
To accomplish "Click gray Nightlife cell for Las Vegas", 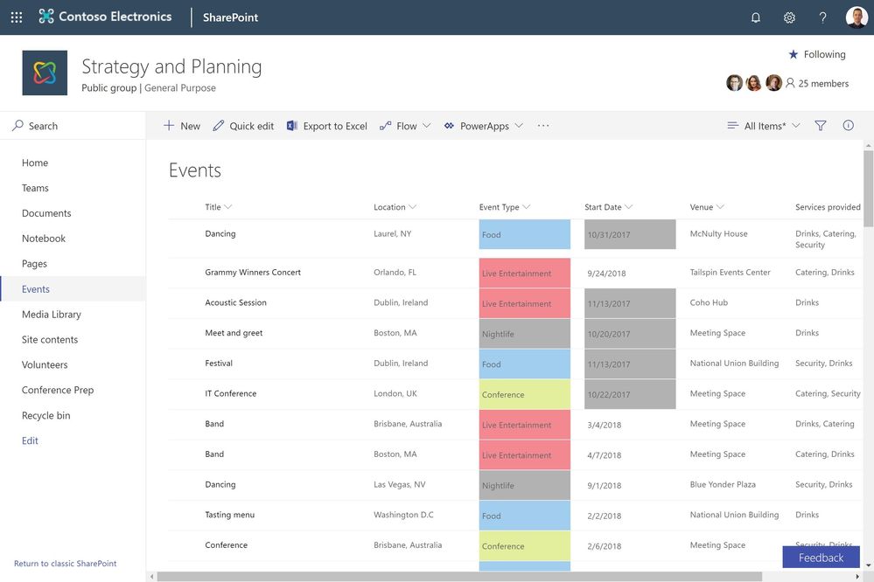I will coord(525,485).
